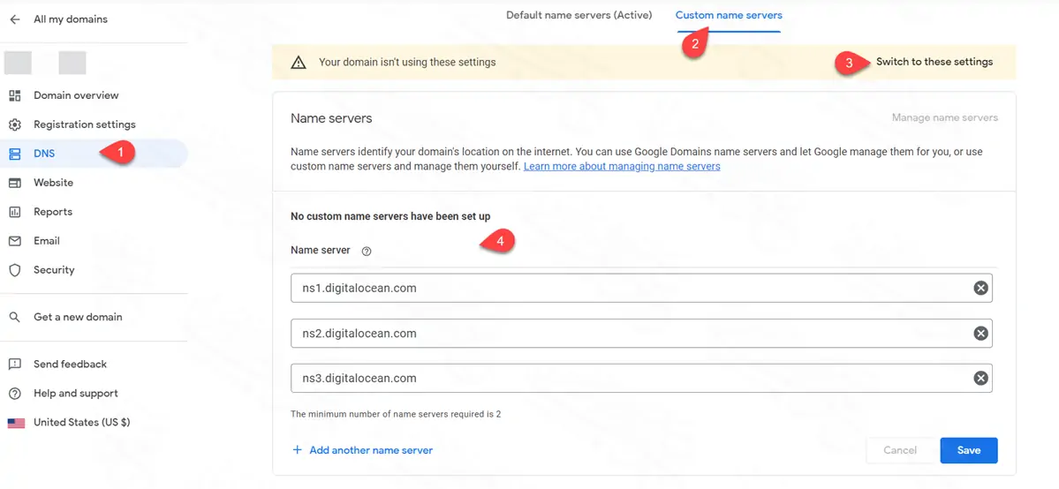This screenshot has height=489, width=1059.
Task: Open the Security shield item
Action: coord(53,270)
